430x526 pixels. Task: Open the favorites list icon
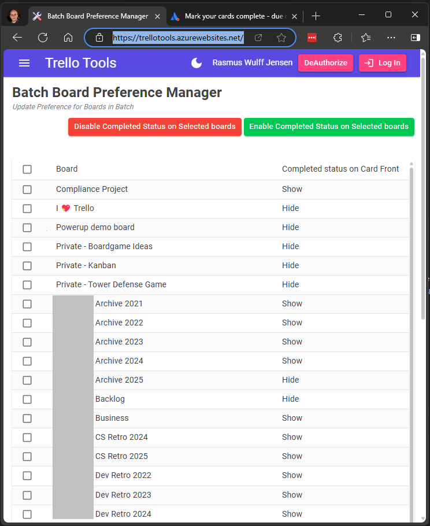pos(366,38)
